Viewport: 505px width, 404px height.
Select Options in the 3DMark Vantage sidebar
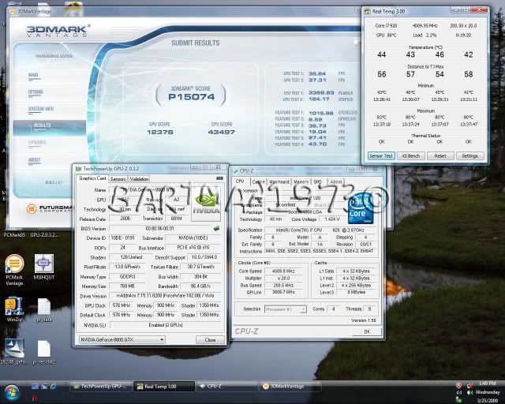pyautogui.click(x=35, y=92)
